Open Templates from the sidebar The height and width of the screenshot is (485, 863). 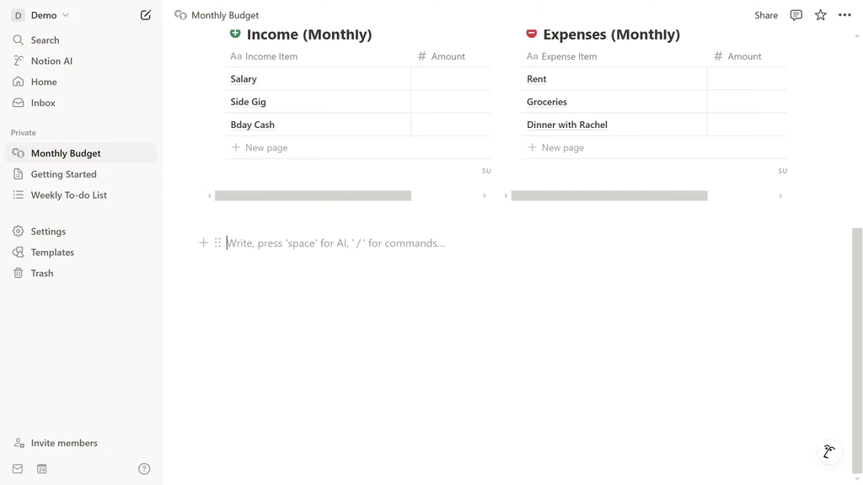click(52, 253)
